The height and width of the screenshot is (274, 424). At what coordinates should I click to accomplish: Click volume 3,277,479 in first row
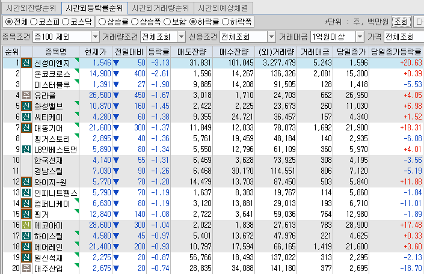click(279, 62)
